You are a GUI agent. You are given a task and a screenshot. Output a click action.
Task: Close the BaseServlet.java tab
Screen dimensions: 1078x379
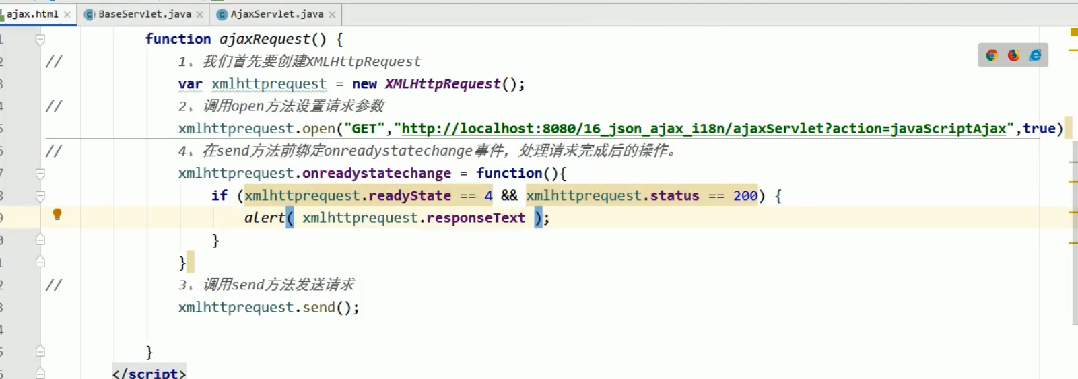point(199,14)
